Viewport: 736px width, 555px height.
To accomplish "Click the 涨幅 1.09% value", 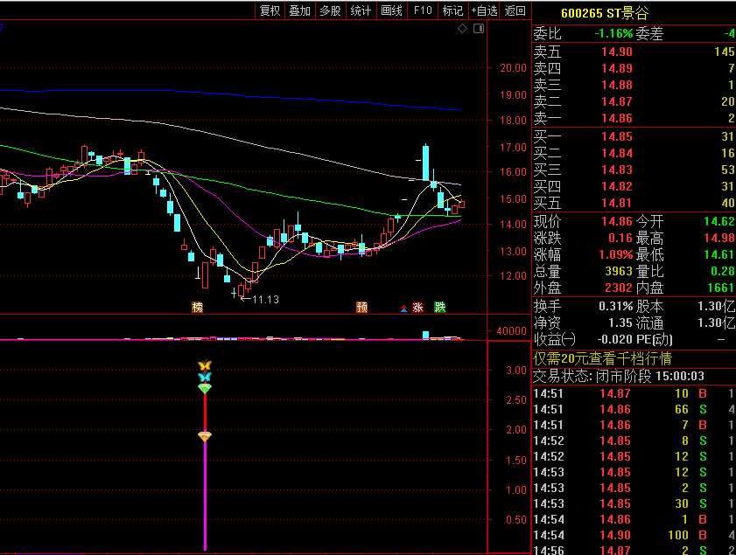I will [616, 254].
